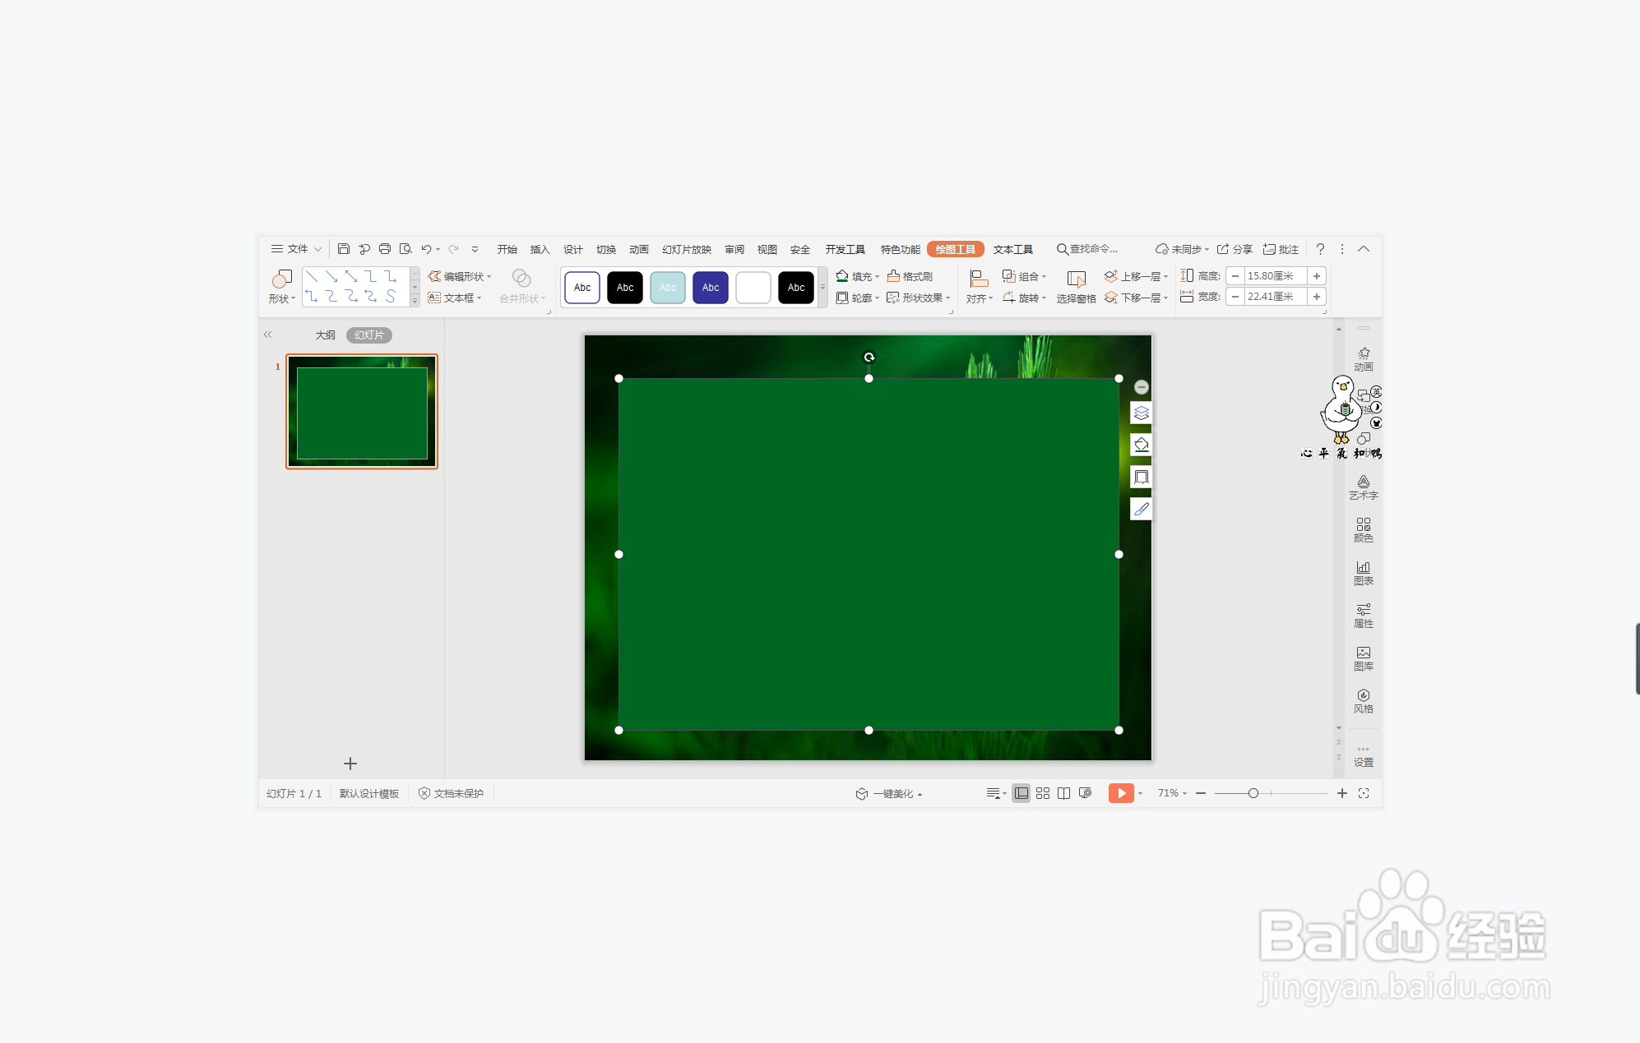This screenshot has height=1043, width=1640.
Task: Open 风格 style sidebar panel
Action: 1364,701
